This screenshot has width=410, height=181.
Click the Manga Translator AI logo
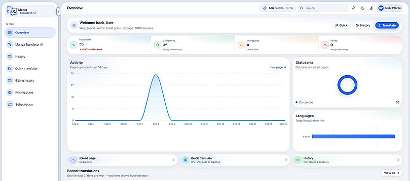click(x=21, y=11)
